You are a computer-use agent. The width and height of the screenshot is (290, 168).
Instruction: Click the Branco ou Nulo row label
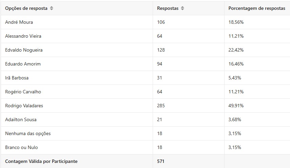point(21,147)
